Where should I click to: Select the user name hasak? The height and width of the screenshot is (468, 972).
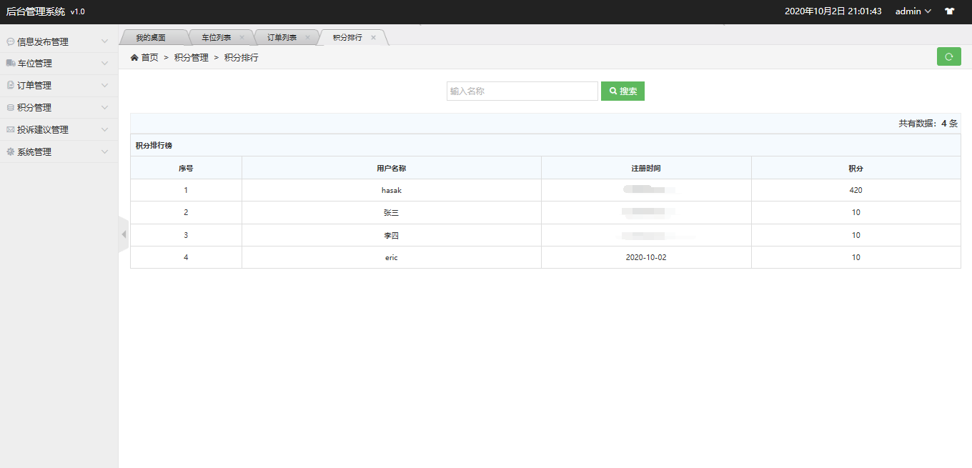click(392, 190)
